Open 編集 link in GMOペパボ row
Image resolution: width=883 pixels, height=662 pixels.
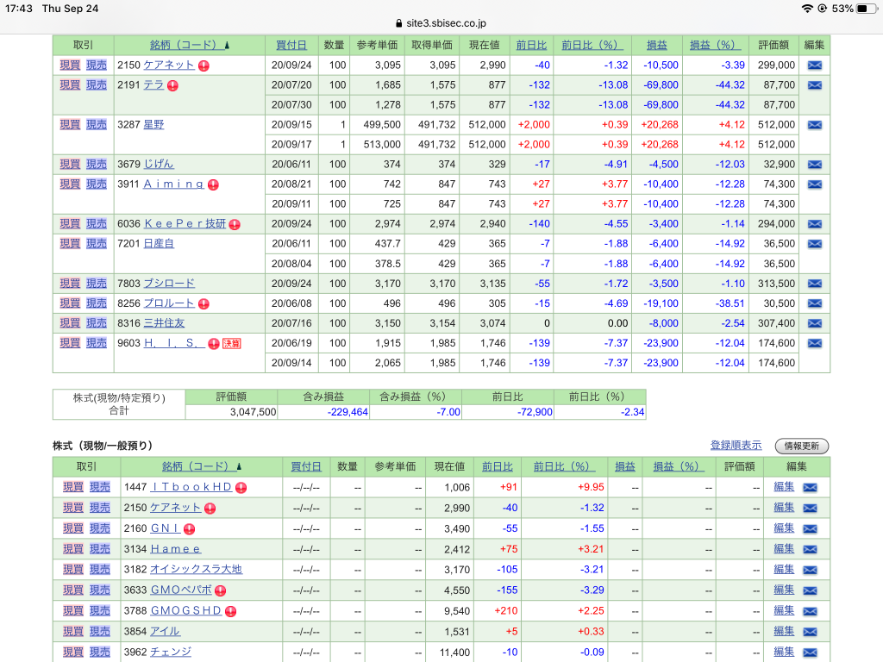784,590
